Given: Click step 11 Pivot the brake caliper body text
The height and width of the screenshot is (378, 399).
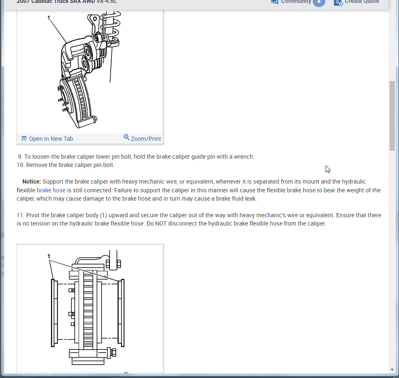Looking at the screenshot, I should [199, 219].
